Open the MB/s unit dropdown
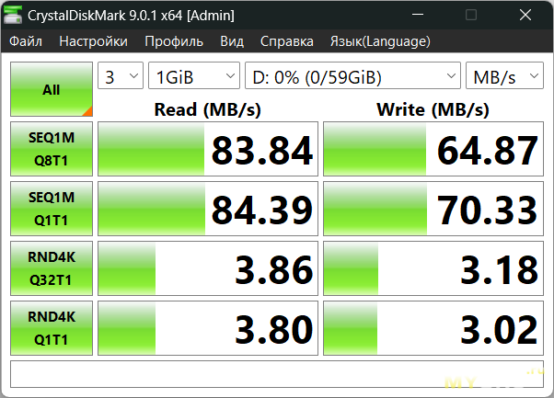 pos(504,75)
